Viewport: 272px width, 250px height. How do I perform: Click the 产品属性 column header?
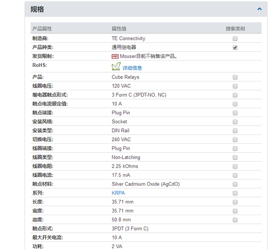pyautogui.click(x=42, y=28)
